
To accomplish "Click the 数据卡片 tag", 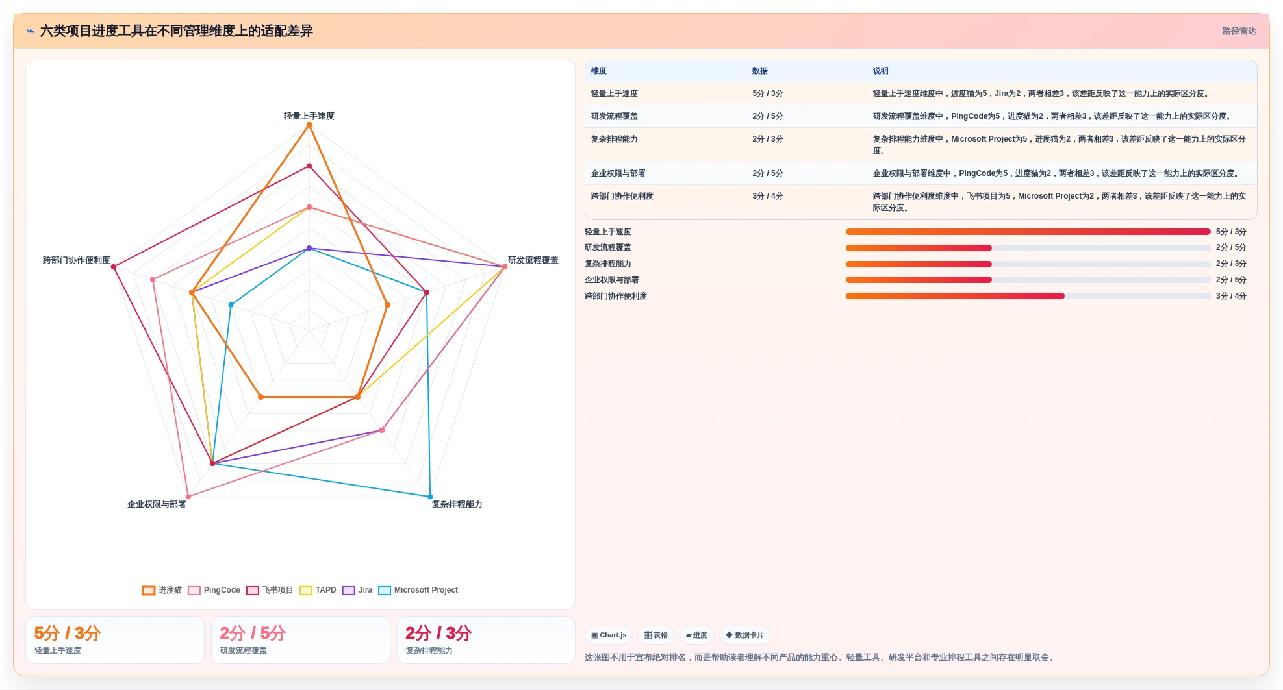I will [744, 635].
